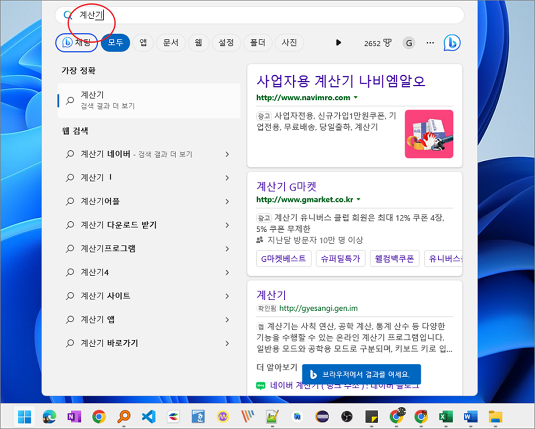Expand the 계산기4 suggestion chevron
This screenshot has height=429, width=535.
[227, 272]
